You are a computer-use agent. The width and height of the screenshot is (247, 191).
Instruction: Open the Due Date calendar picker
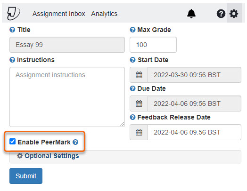tap(139, 103)
